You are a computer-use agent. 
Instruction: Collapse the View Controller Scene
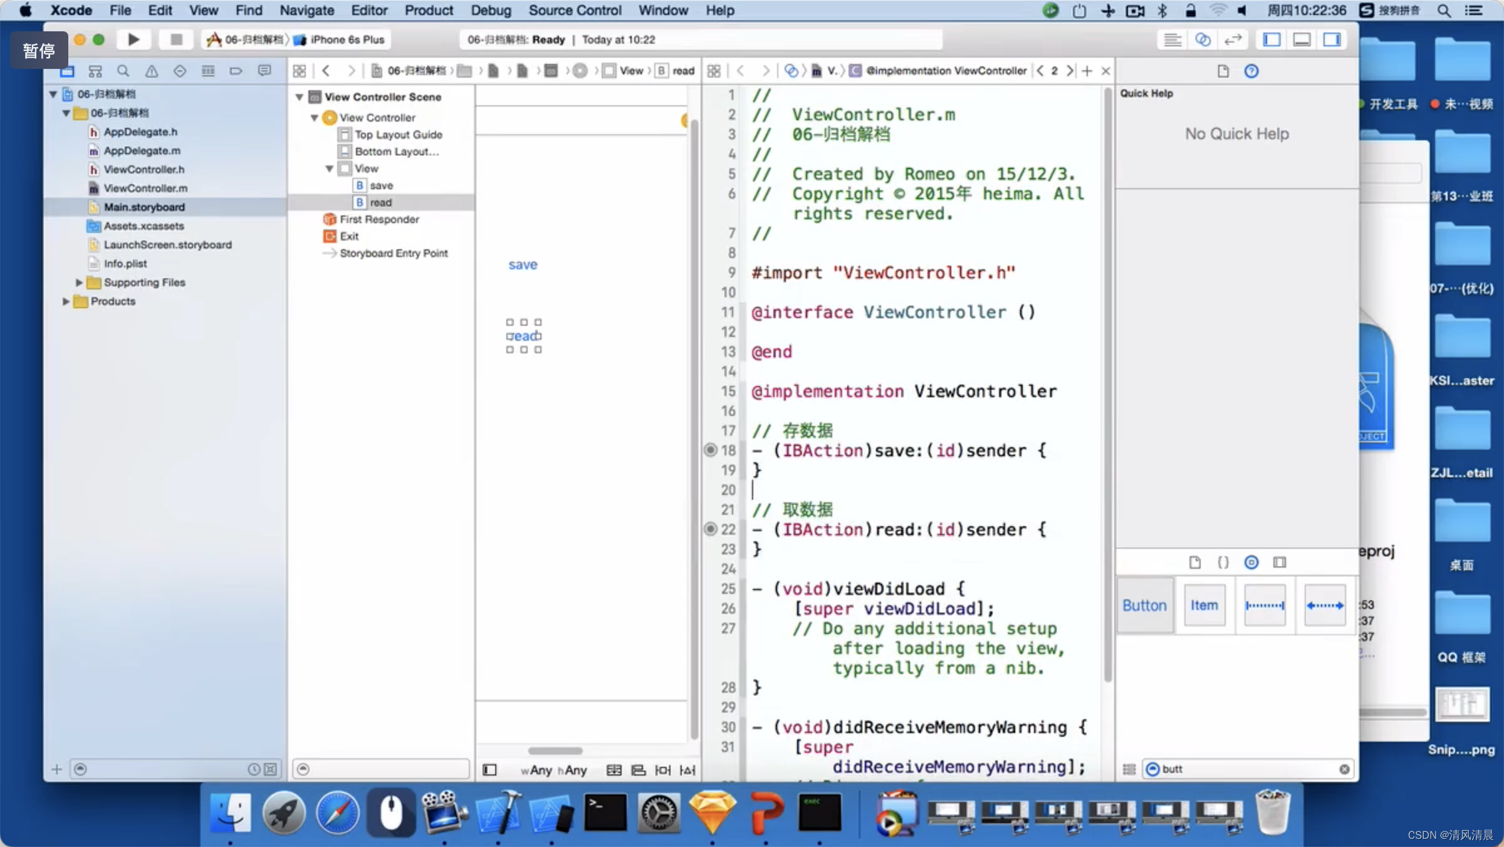(x=300, y=97)
